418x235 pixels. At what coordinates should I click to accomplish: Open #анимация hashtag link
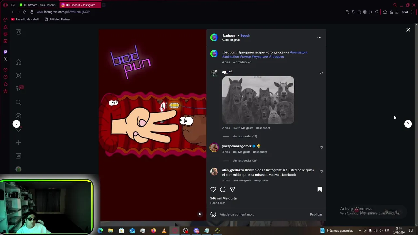tap(298, 52)
